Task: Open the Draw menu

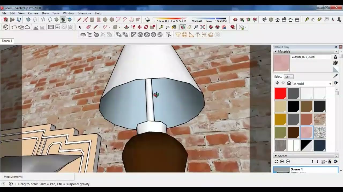Action: pos(45,13)
